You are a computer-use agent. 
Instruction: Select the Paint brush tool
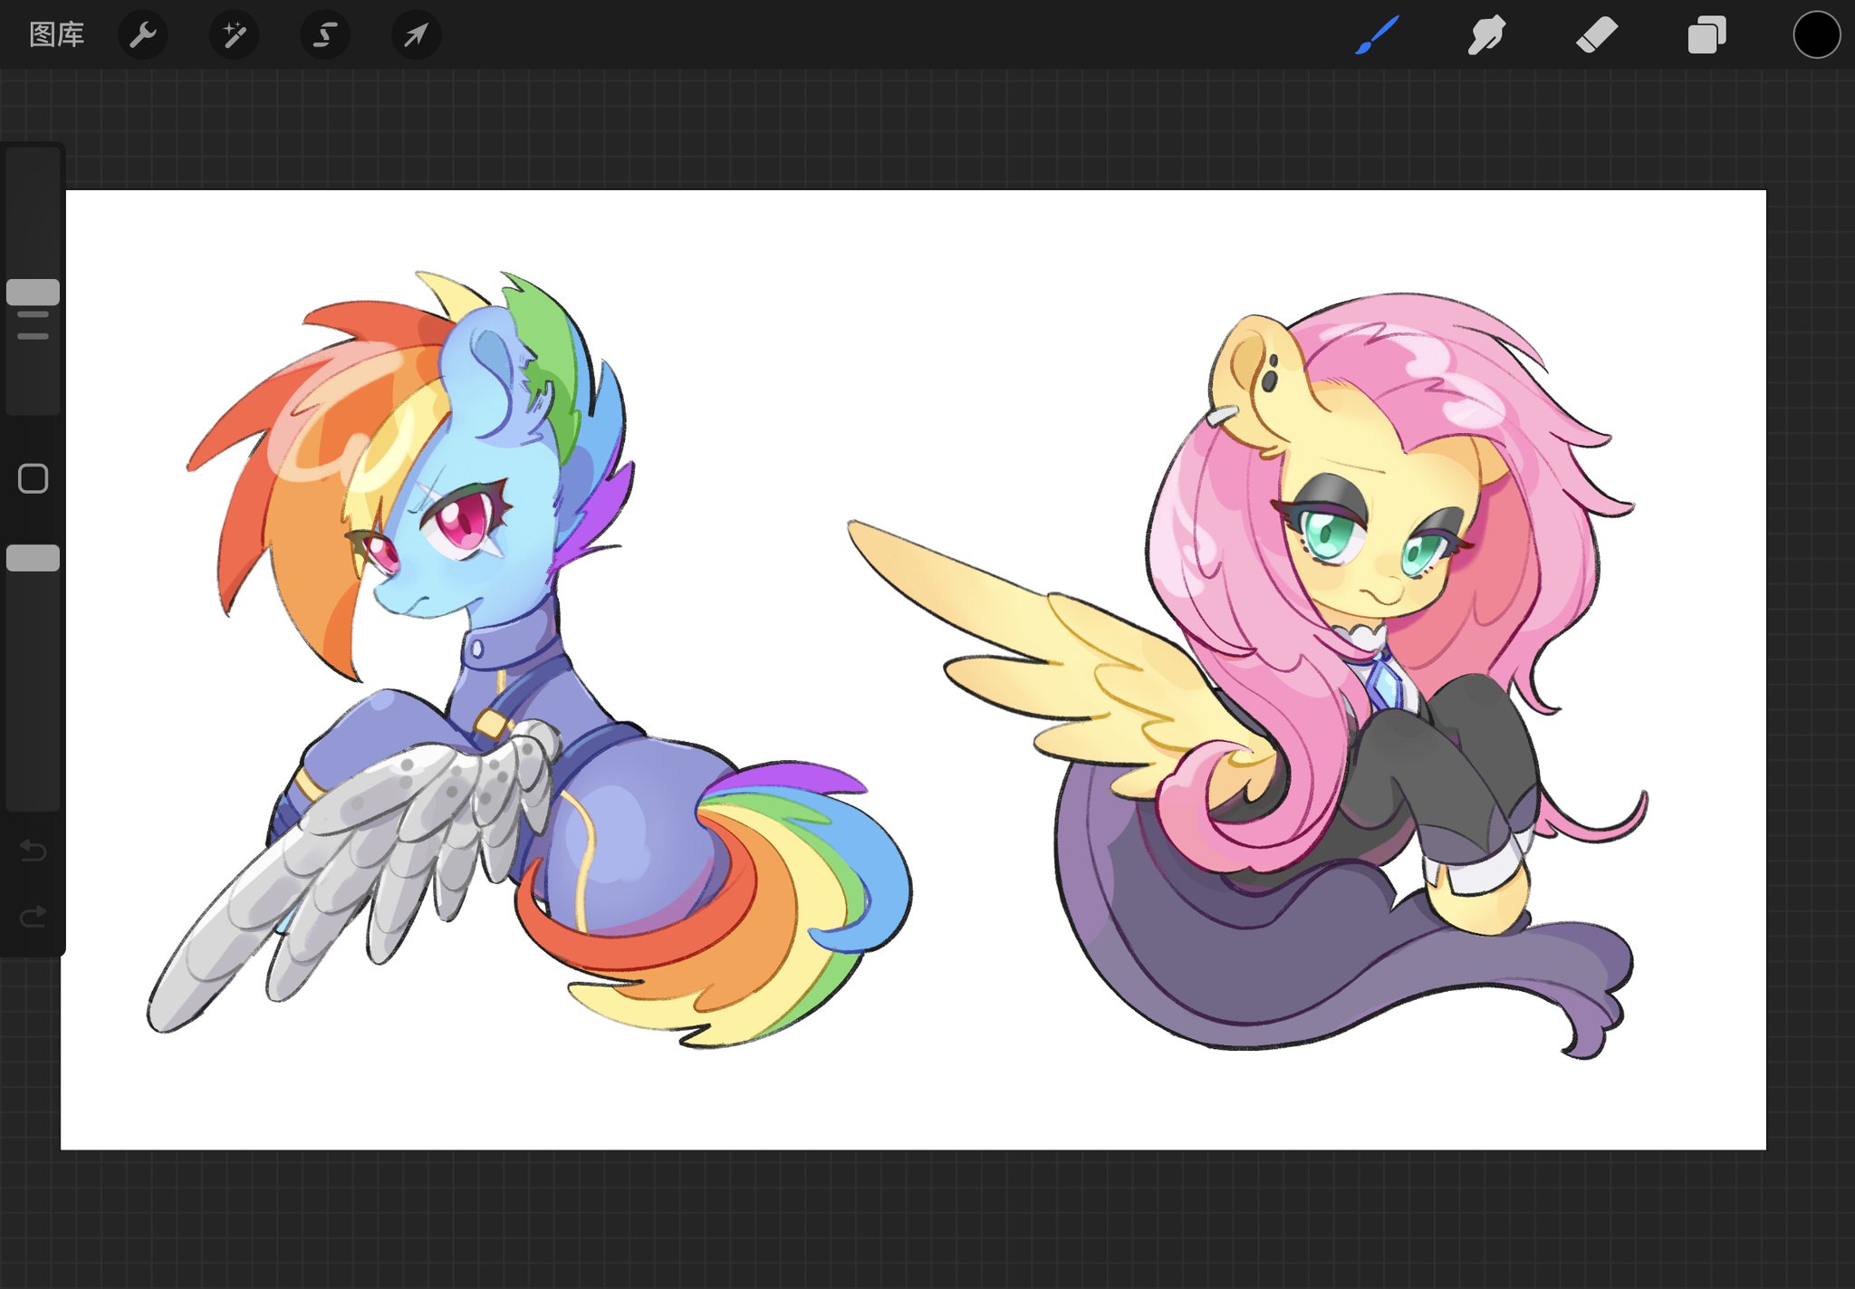pos(1378,35)
